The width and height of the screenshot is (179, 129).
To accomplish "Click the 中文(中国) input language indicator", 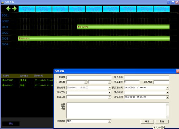I will (159, 127).
